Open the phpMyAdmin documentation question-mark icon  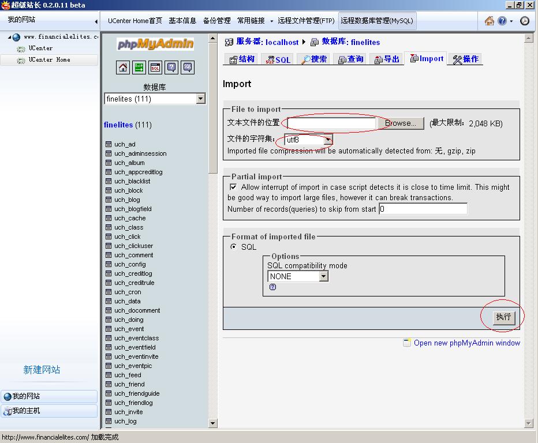coord(171,67)
